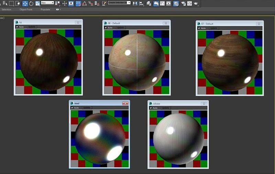Image resolution: width=275 pixels, height=174 pixels.
Task: Toggle the Graphite ribbon display
Action: (x=156, y=3)
